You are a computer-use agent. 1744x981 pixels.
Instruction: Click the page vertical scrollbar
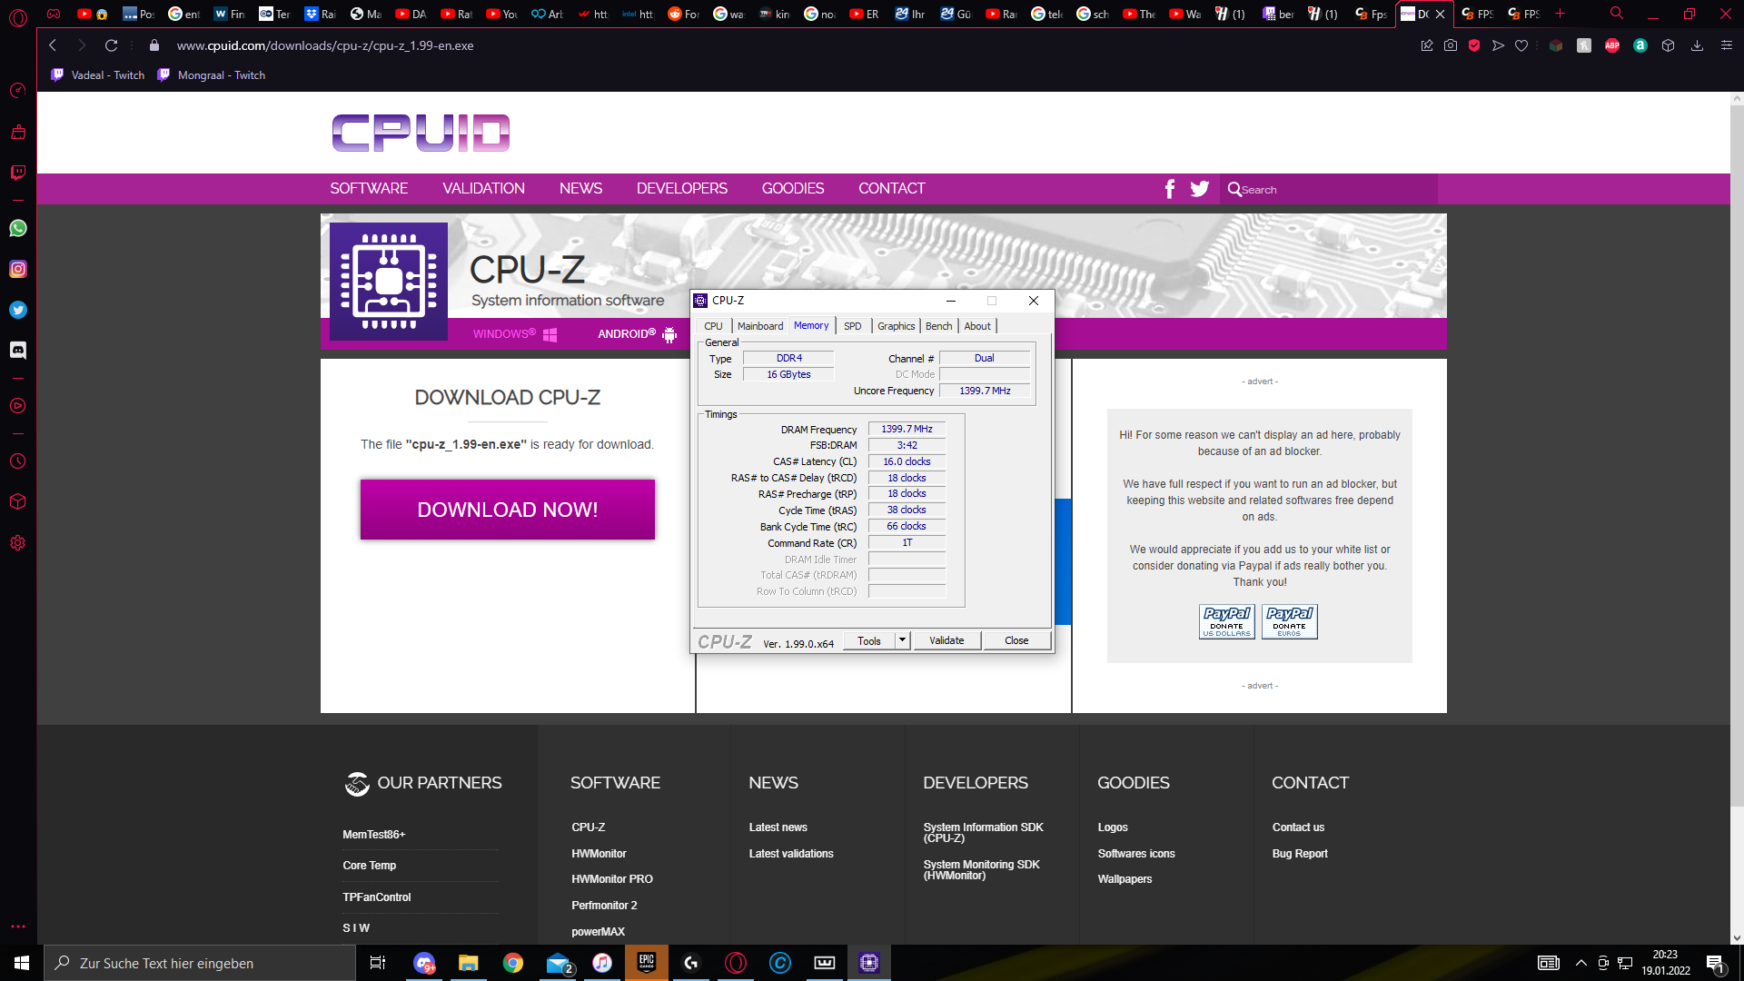(1736, 454)
